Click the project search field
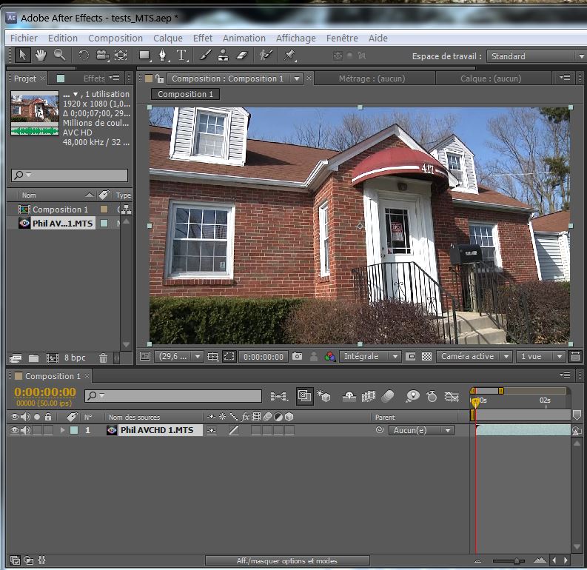 point(69,175)
